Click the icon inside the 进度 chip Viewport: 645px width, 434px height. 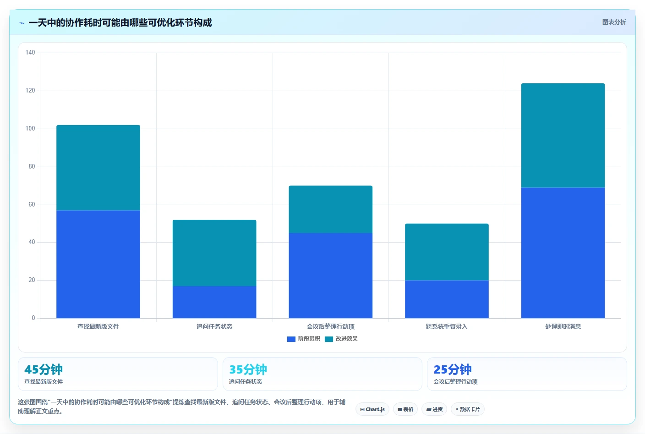[429, 410]
